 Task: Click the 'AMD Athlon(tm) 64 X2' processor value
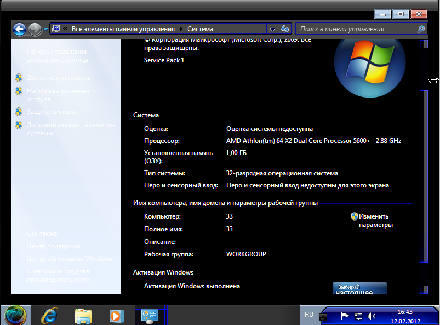314,141
